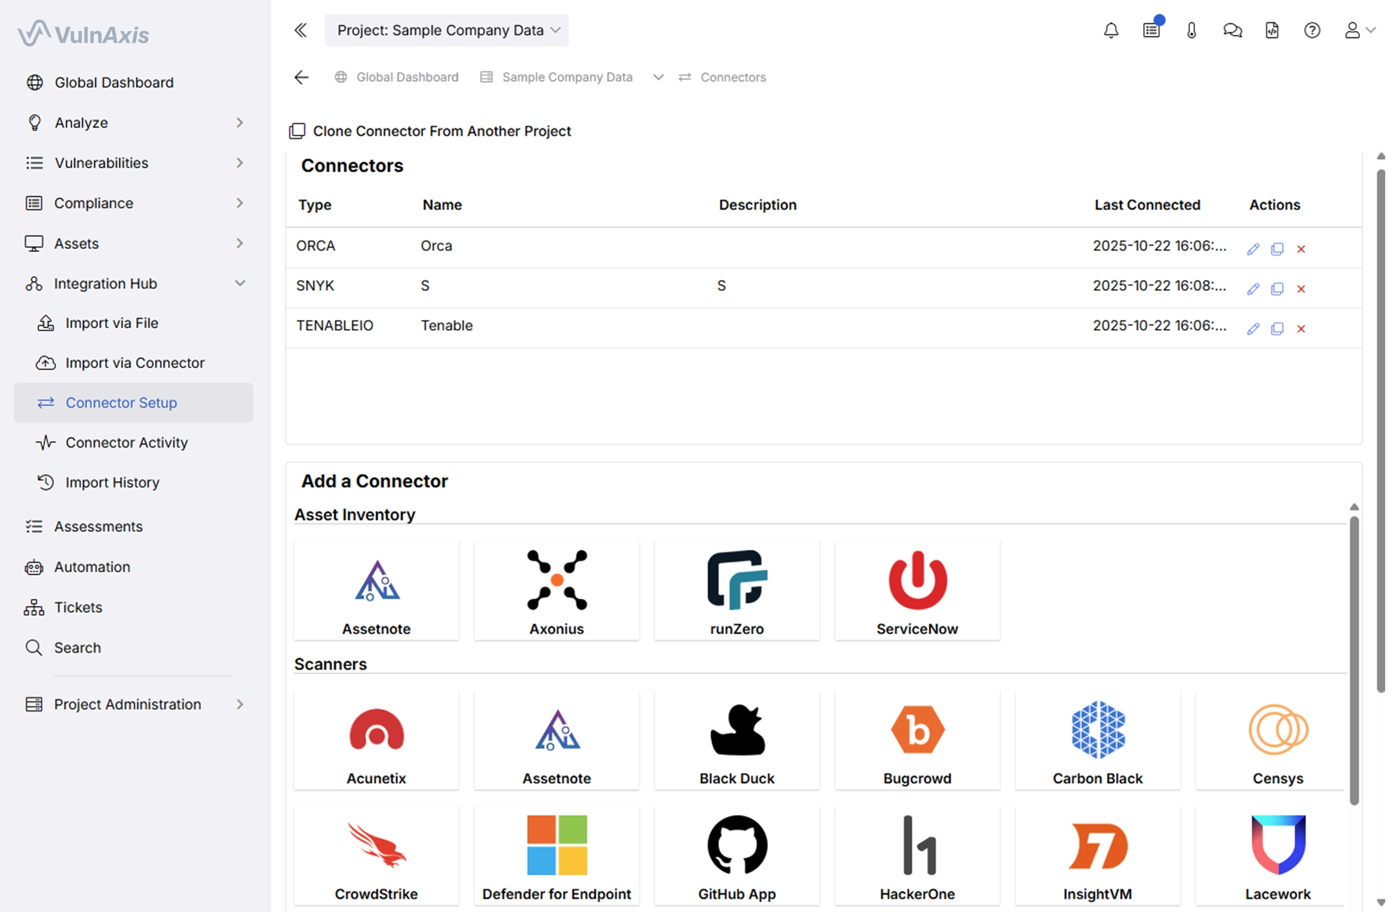Edit the Orca connector with pencil icon
Screen dimensions: 1395x912
[1253, 249]
